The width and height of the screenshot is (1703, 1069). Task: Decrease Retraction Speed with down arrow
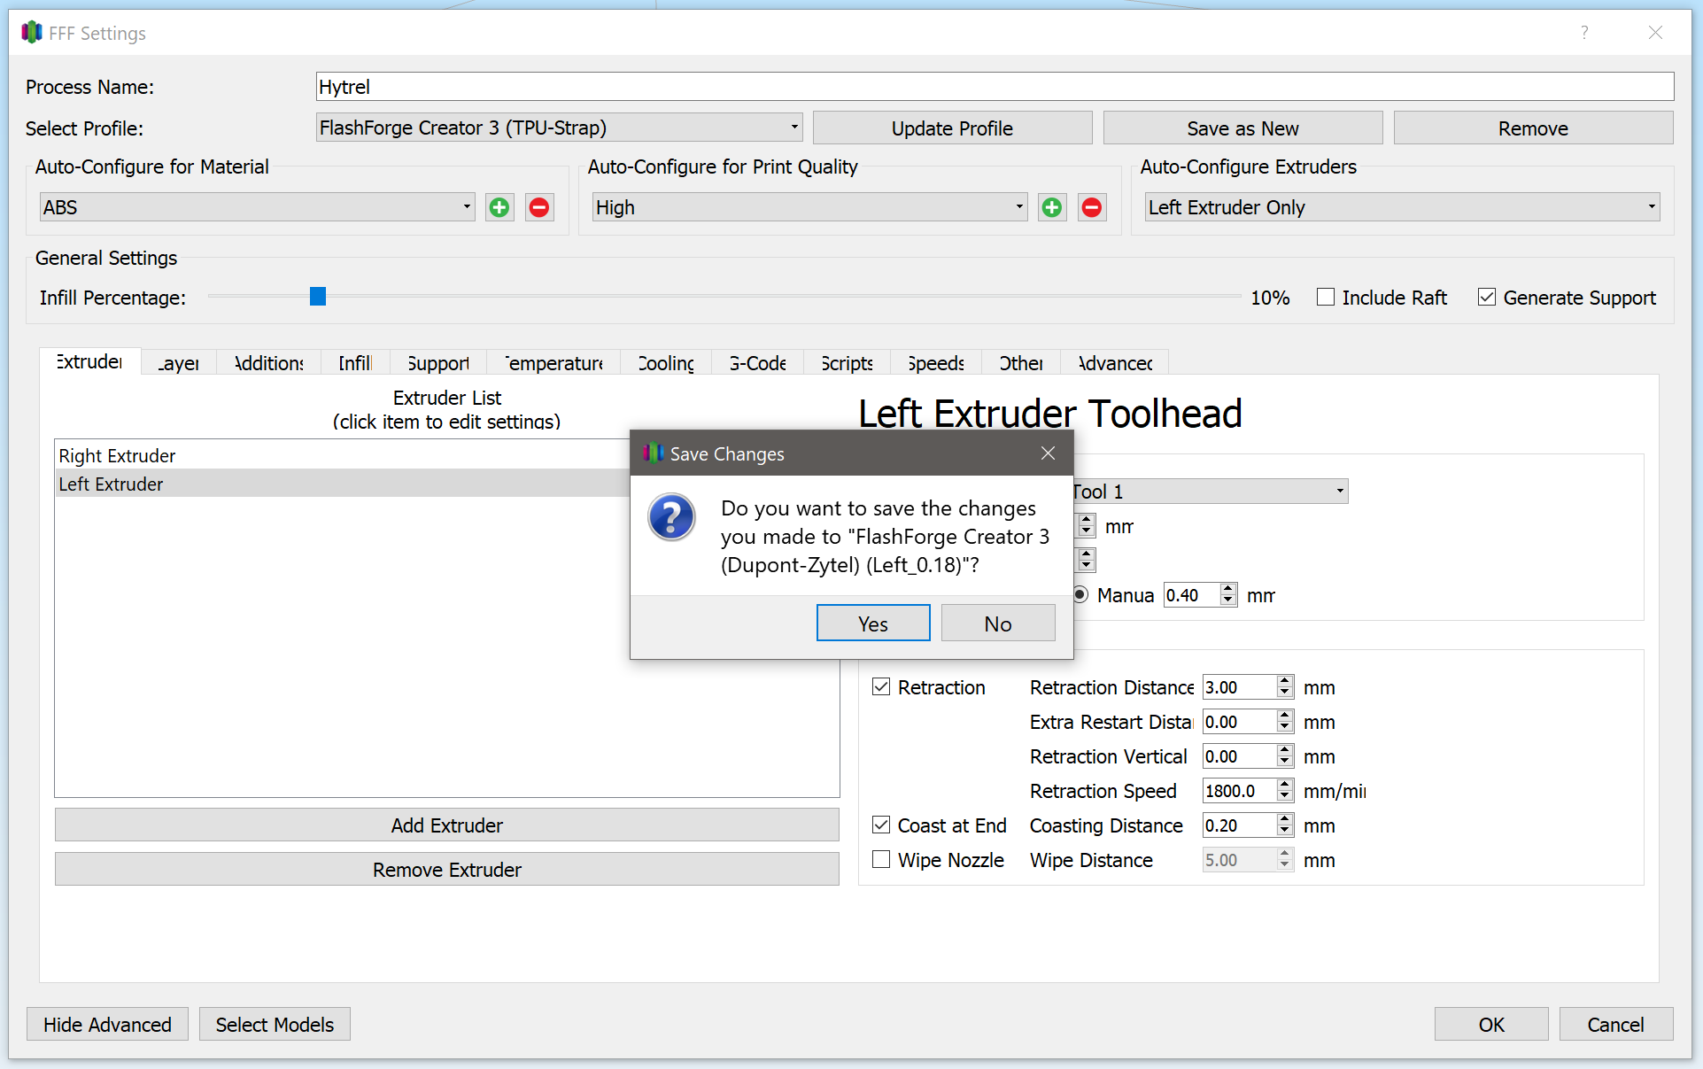pyautogui.click(x=1285, y=797)
